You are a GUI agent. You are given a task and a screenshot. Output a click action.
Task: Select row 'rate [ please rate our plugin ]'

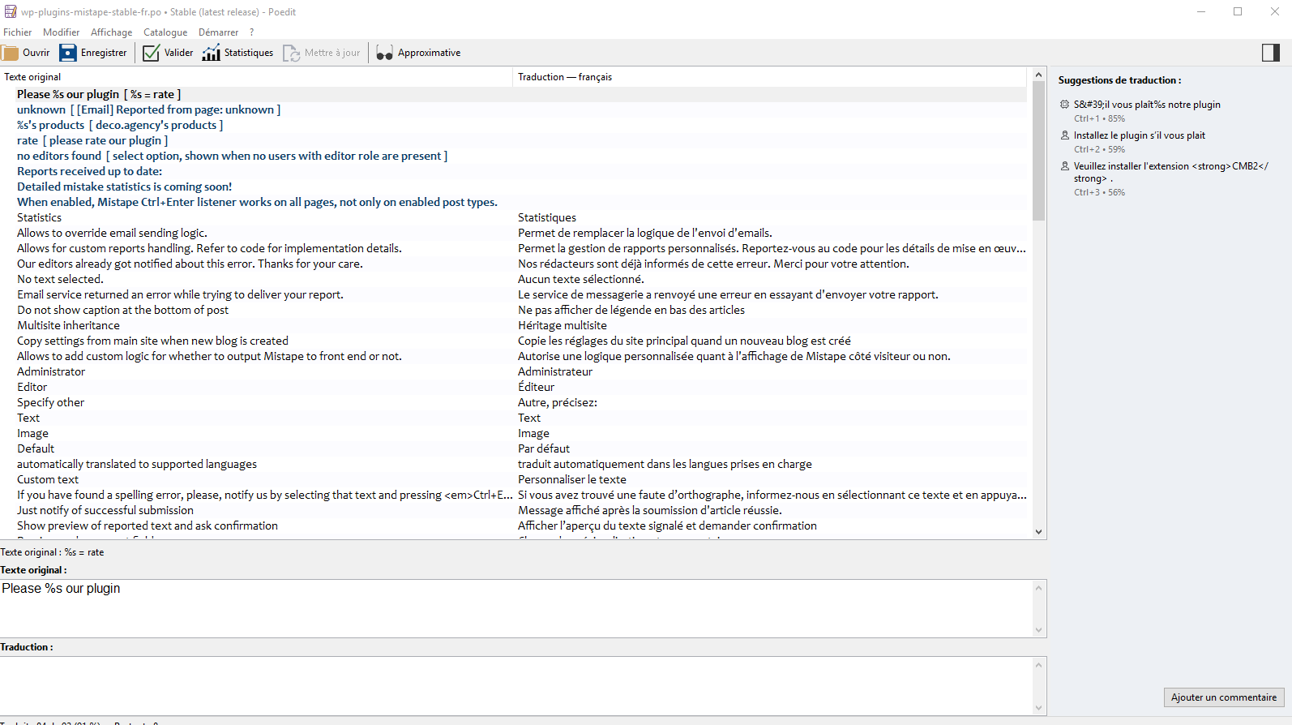pyautogui.click(x=515, y=140)
